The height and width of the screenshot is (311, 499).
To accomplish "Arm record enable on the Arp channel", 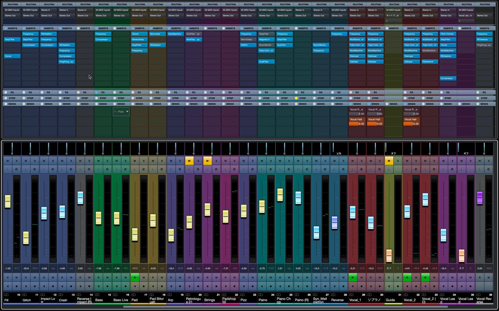I will (180, 286).
